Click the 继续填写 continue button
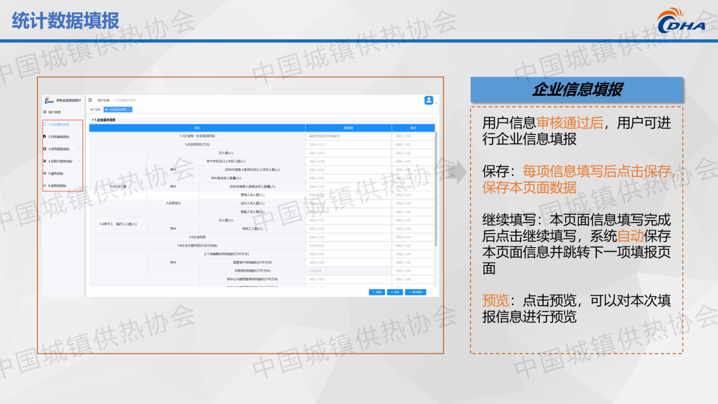The width and height of the screenshot is (718, 404). tap(415, 292)
